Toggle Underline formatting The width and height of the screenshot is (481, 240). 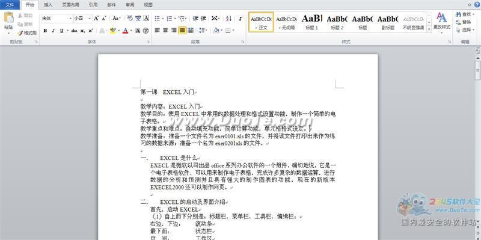[62, 31]
